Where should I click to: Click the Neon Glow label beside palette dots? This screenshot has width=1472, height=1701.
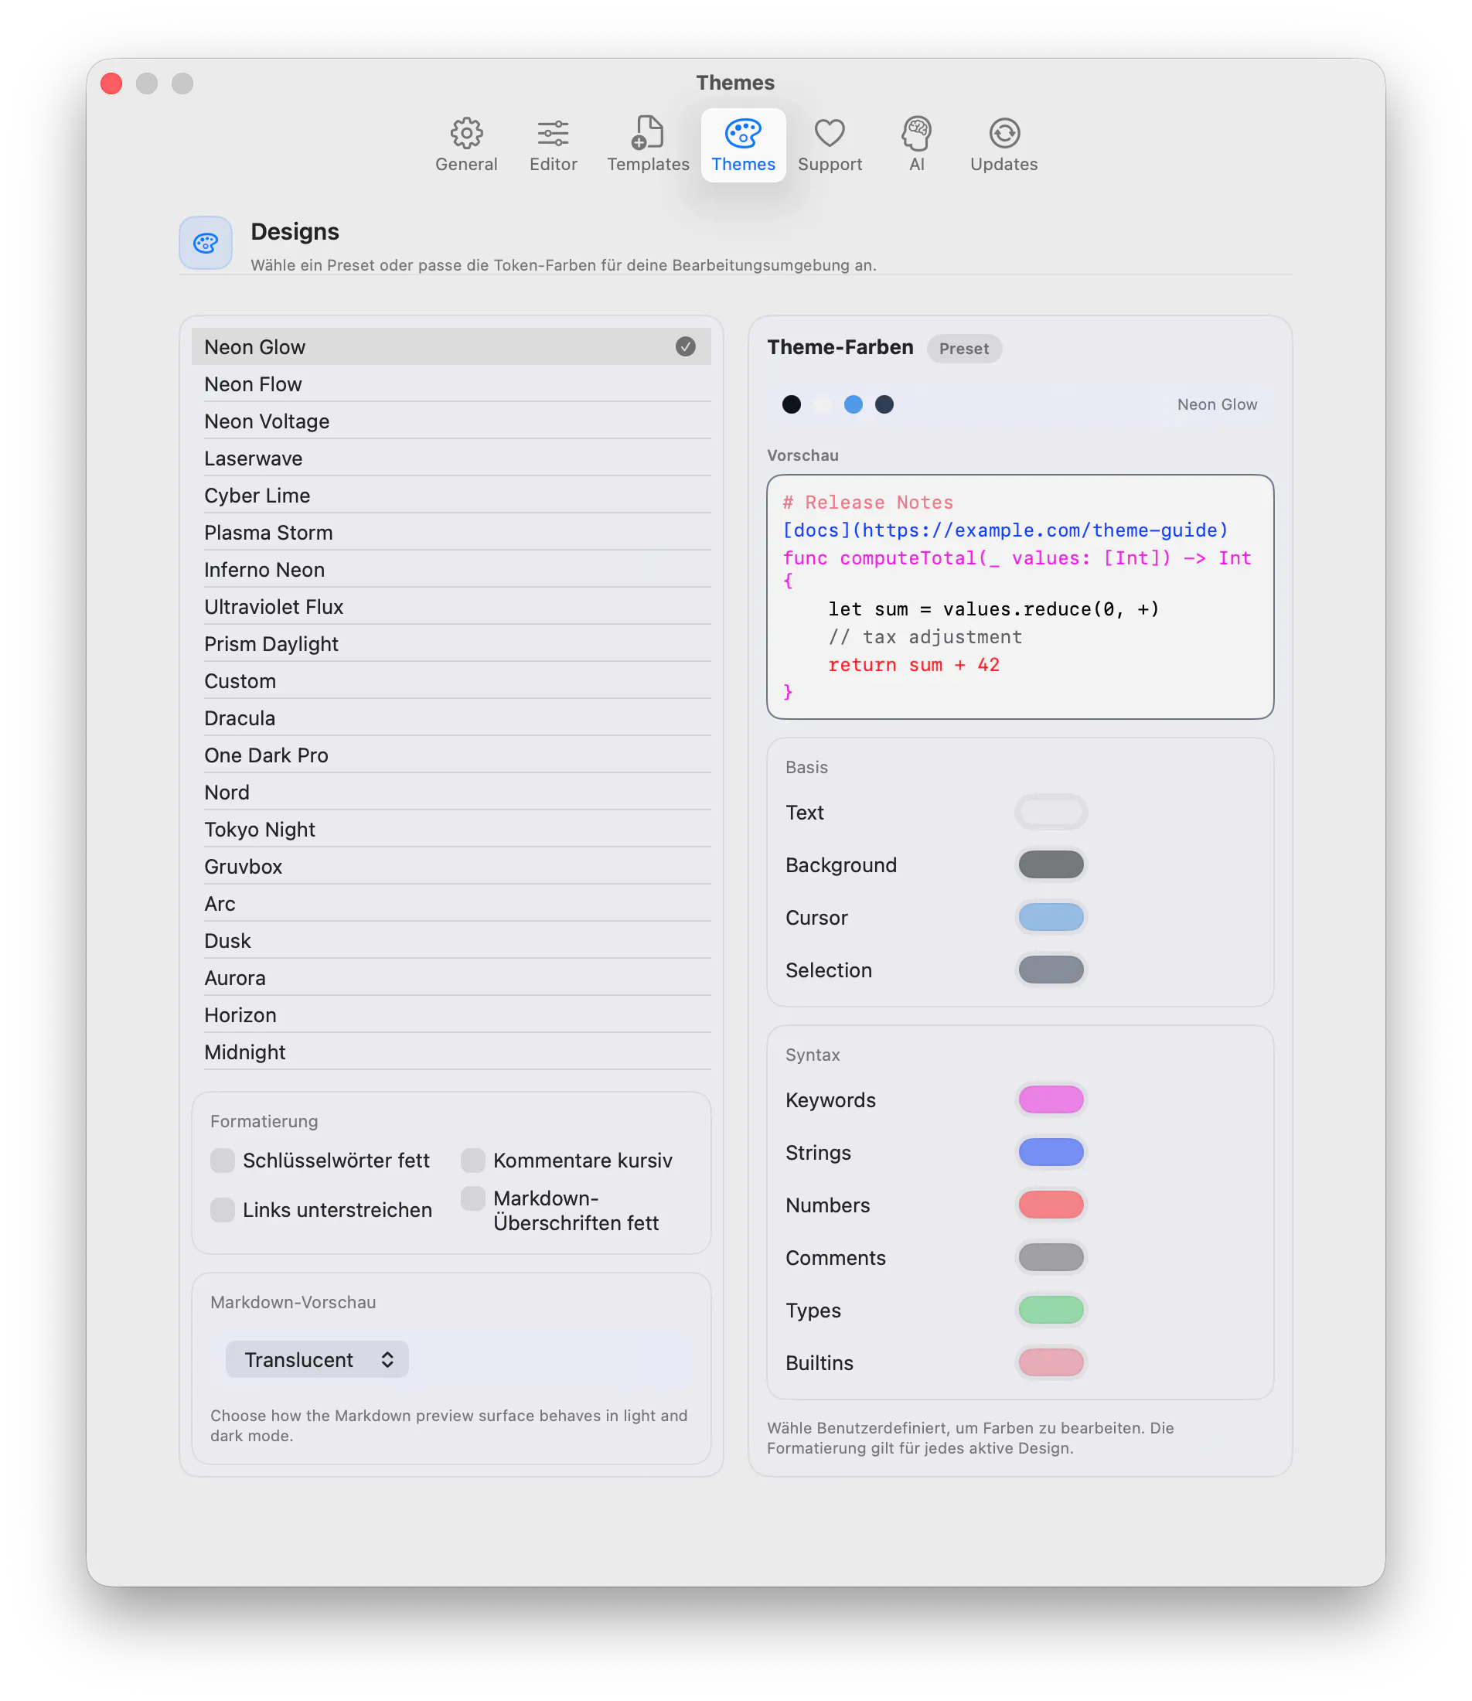1217,404
